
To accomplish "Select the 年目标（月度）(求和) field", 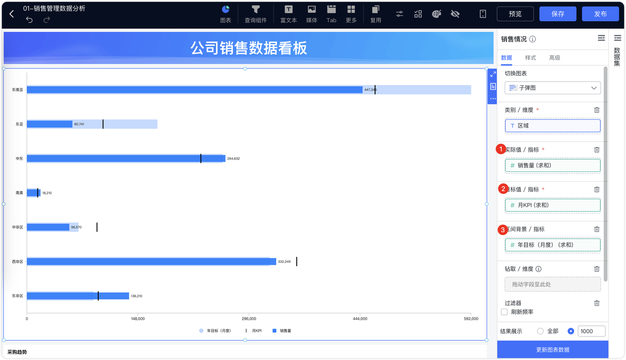I will pyautogui.click(x=553, y=245).
